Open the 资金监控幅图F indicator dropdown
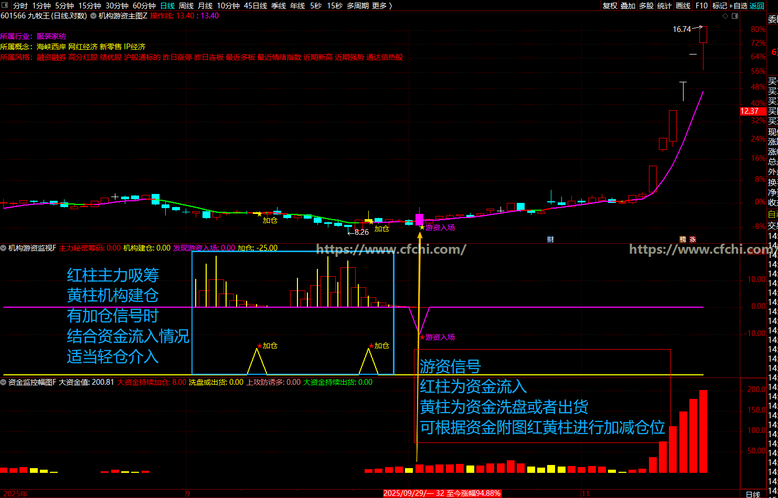Viewport: 778px width, 498px height. tap(3, 382)
